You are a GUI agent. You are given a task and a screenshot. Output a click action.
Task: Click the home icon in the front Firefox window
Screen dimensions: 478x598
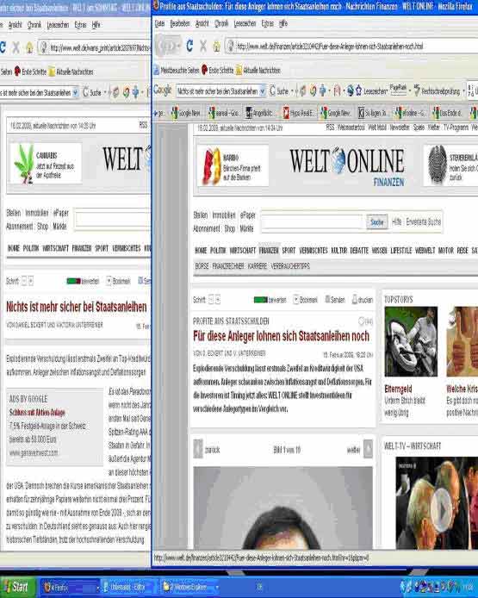216,47
